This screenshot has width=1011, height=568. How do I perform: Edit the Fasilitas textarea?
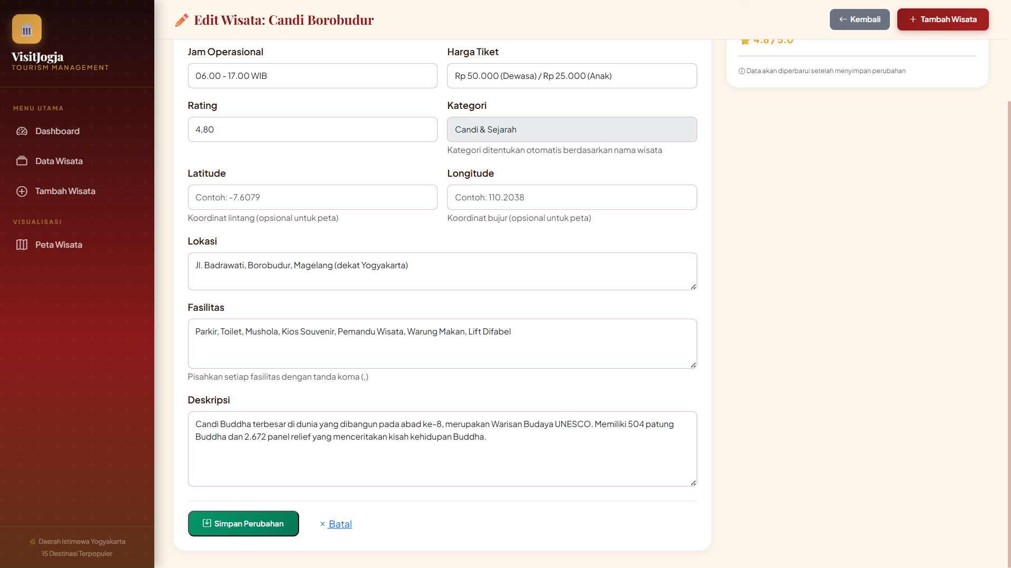click(x=442, y=344)
